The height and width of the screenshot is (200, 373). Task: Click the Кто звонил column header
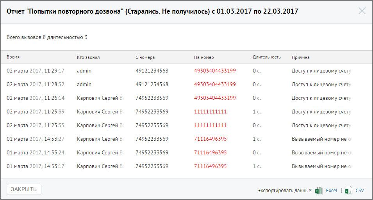[88, 57]
